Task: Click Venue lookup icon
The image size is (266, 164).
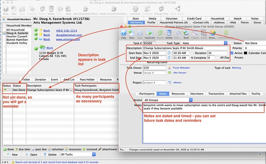Action: click(x=169, y=73)
